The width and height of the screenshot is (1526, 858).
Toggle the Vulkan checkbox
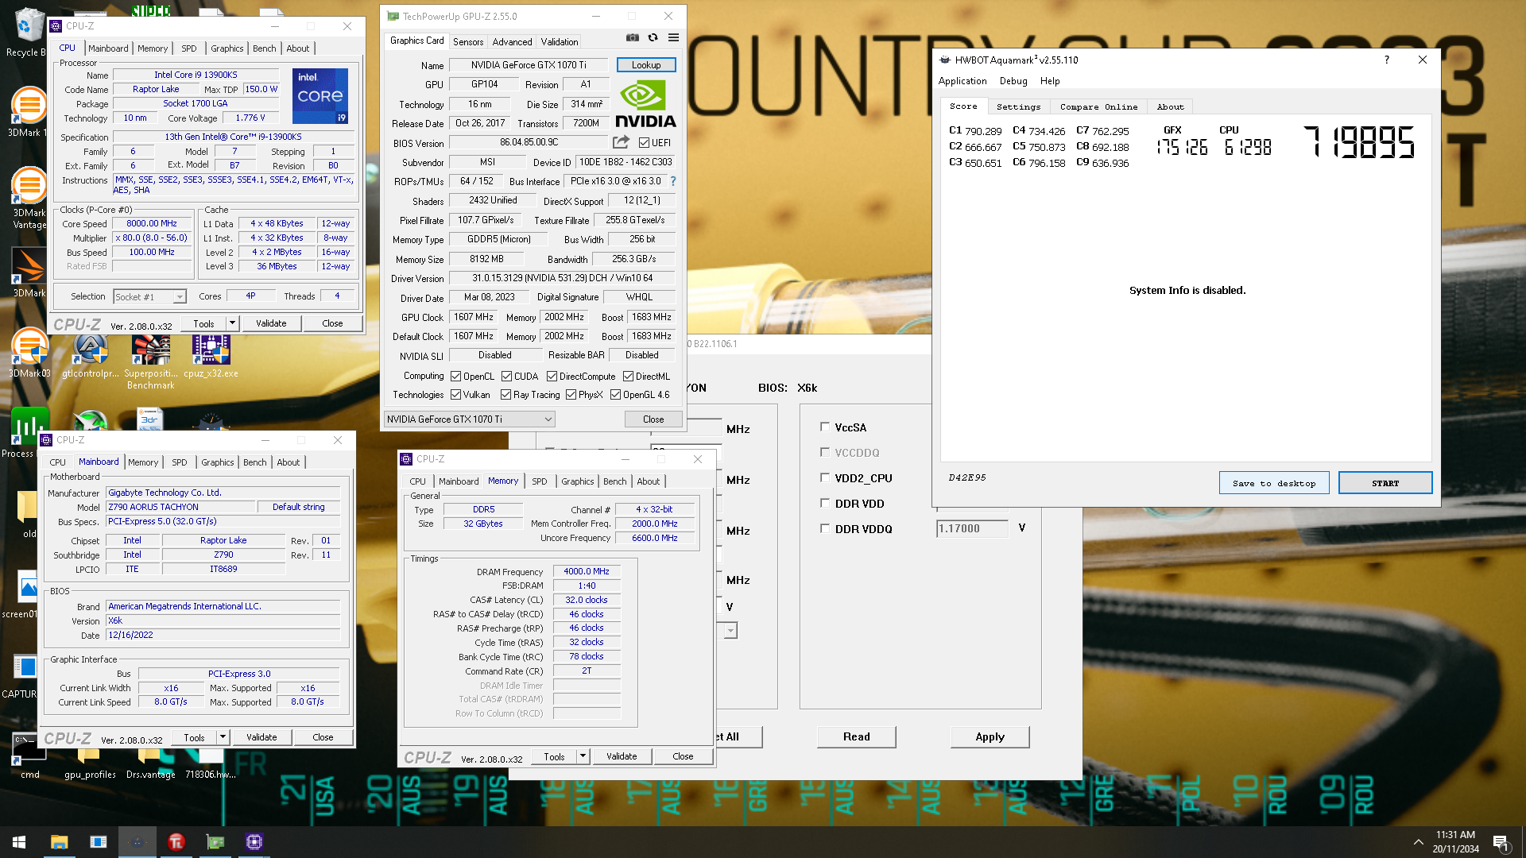[x=455, y=395]
